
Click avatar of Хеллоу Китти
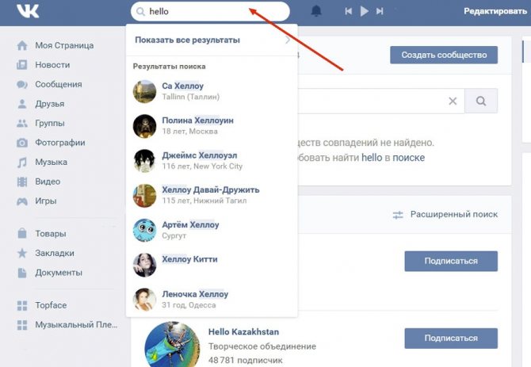pyautogui.click(x=144, y=265)
